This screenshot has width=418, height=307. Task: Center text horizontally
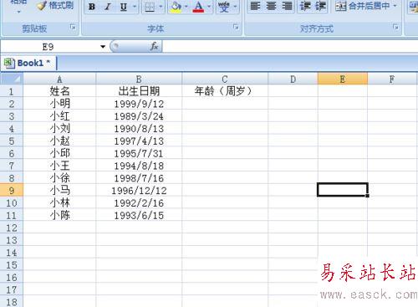pyautogui.click(x=271, y=6)
